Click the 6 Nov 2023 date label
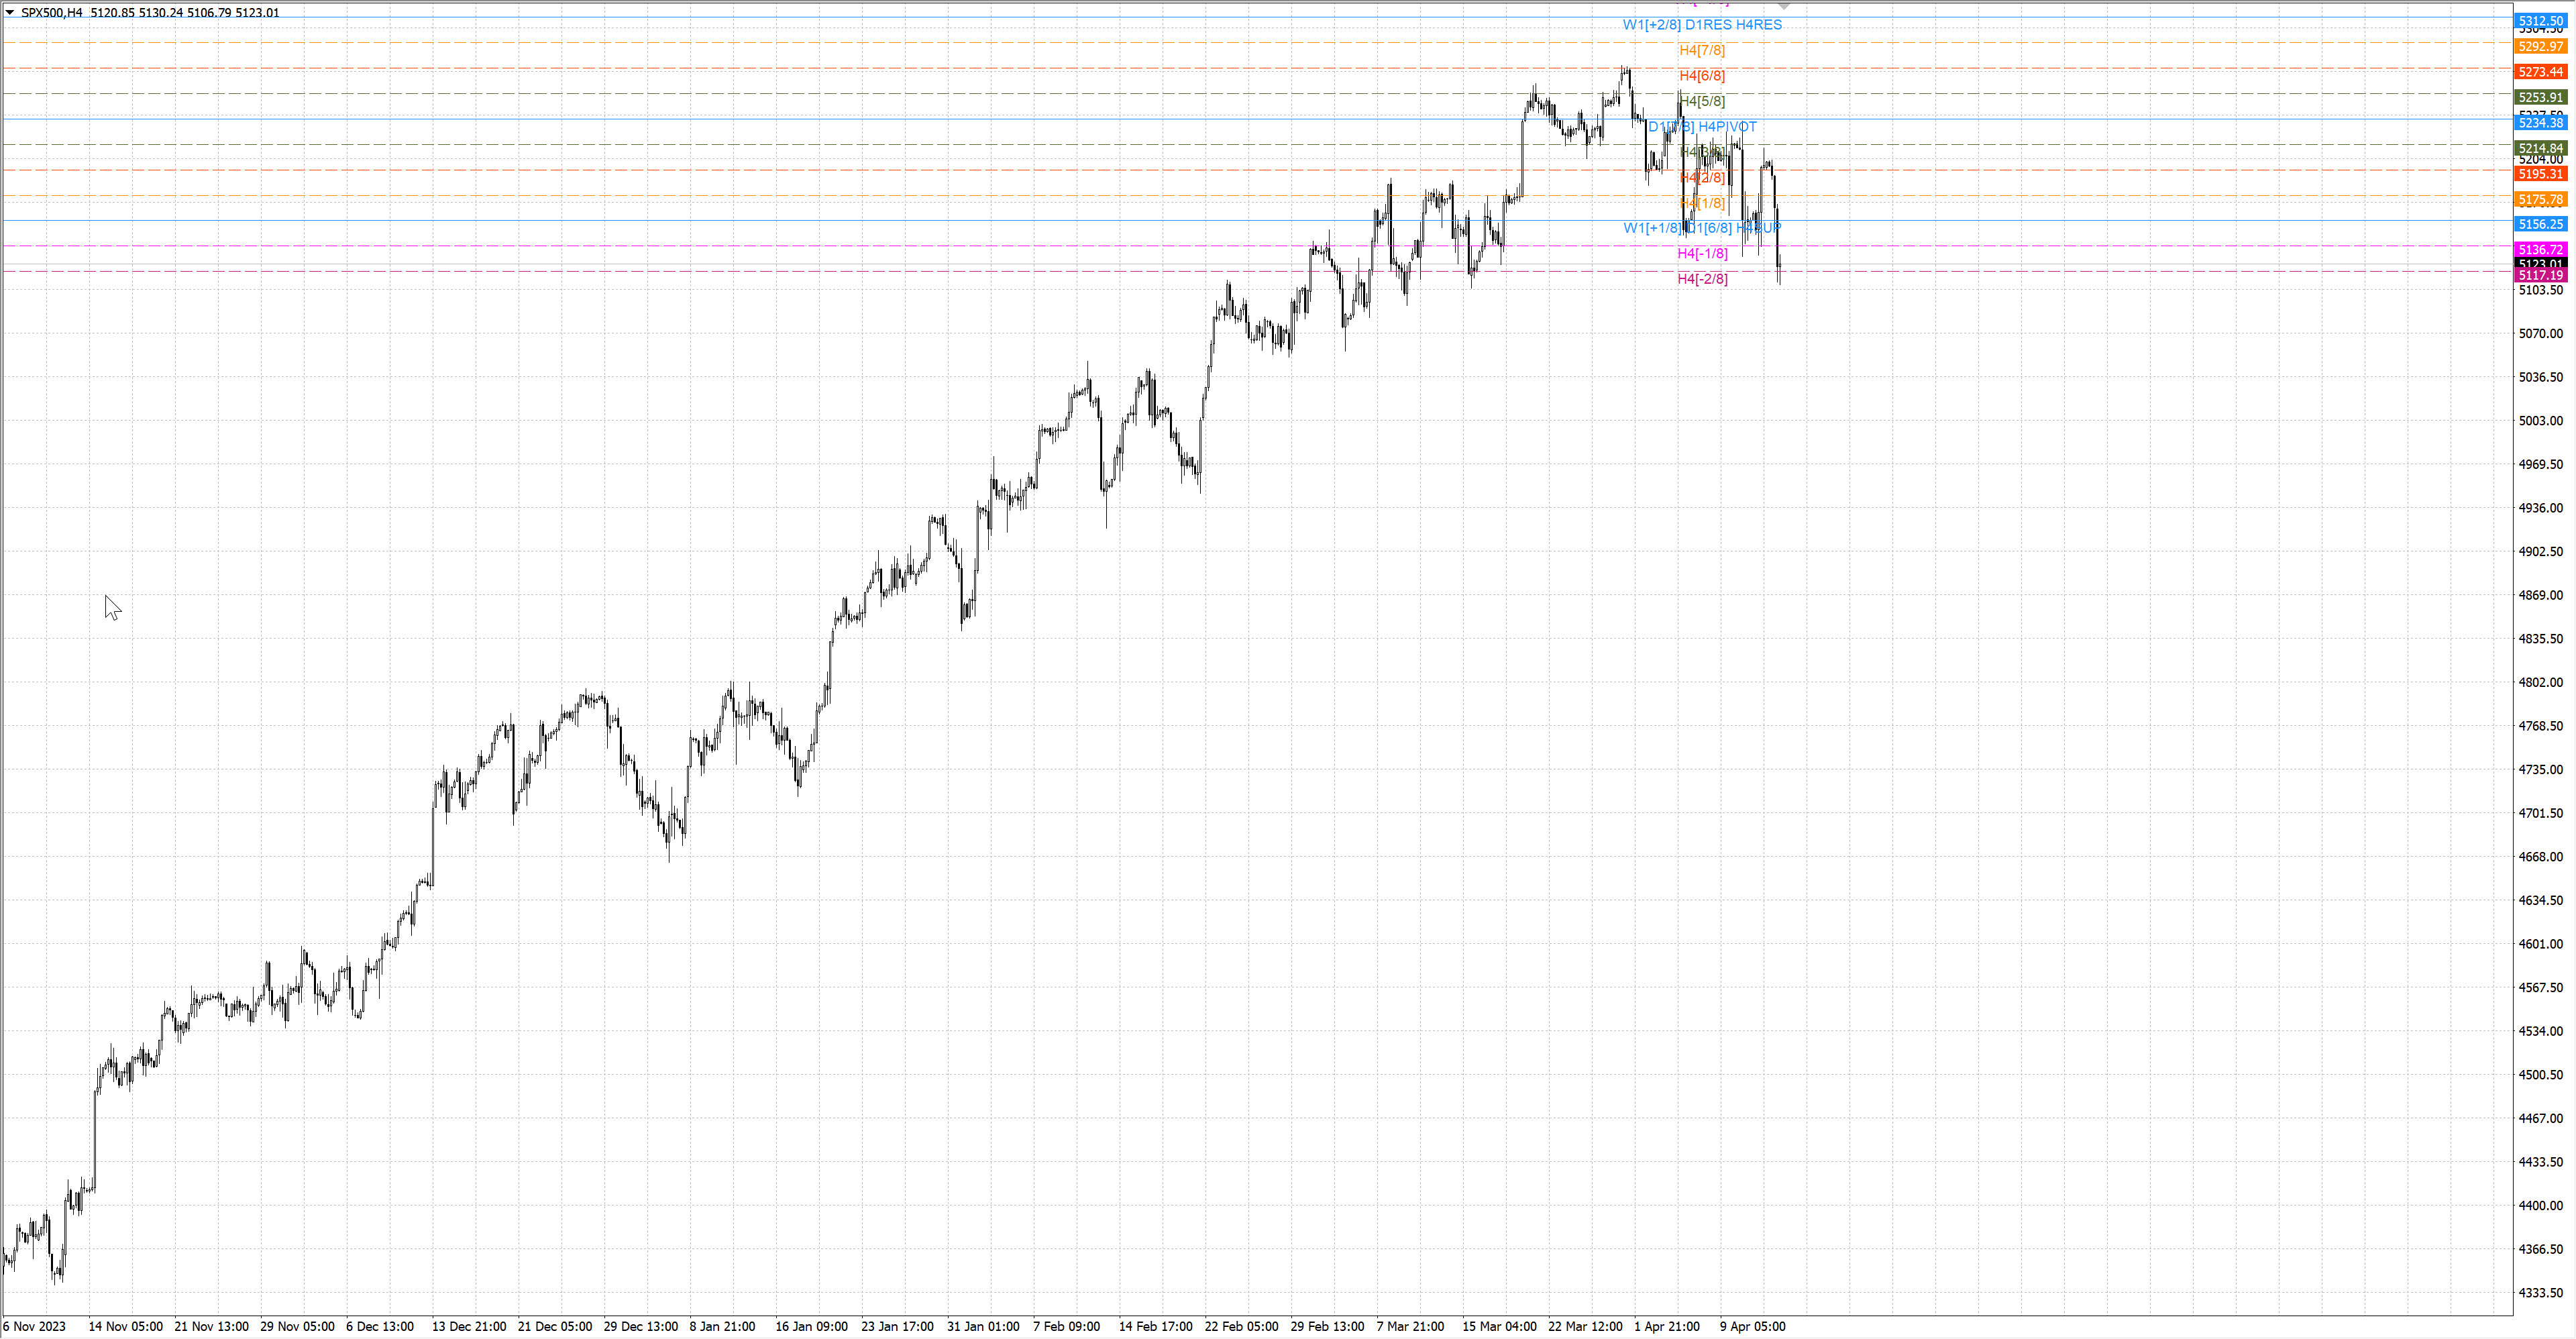The width and height of the screenshot is (2576, 1339). click(x=34, y=1326)
